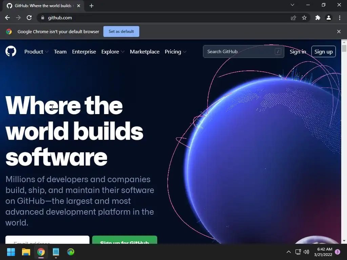Image resolution: width=347 pixels, height=260 pixels.
Task: Click the Sign up for GitHub button
Action: (125, 240)
